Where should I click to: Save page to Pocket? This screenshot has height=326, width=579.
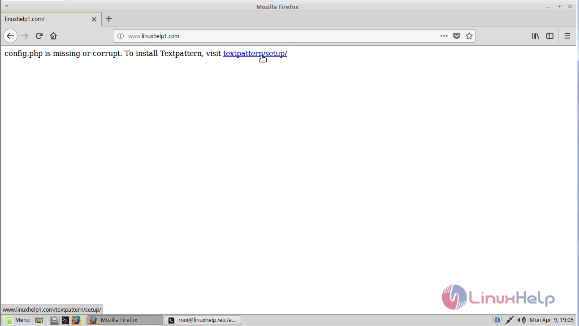coord(457,36)
